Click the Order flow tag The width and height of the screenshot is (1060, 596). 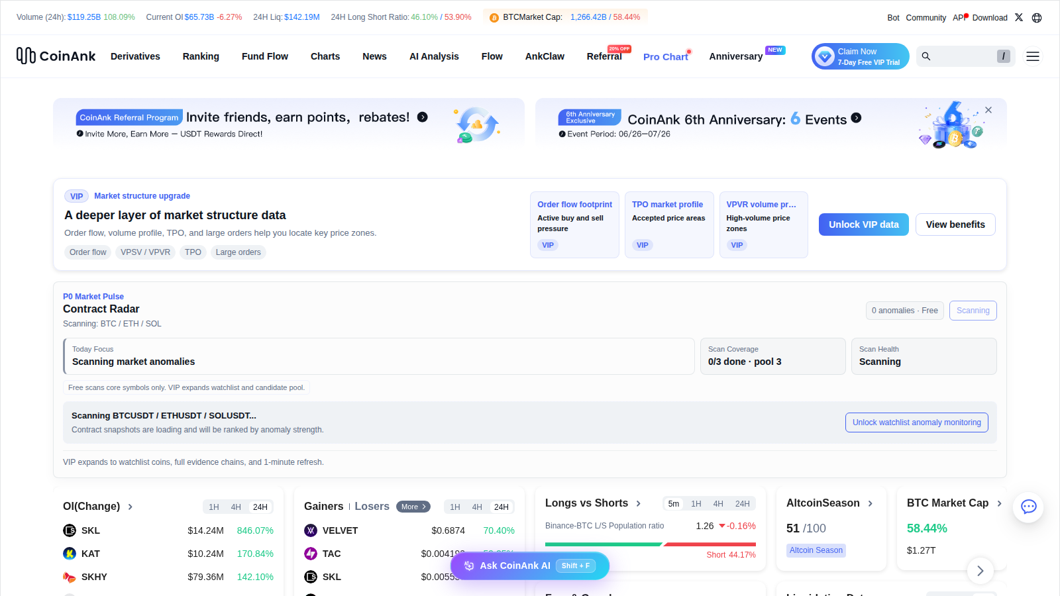88,252
